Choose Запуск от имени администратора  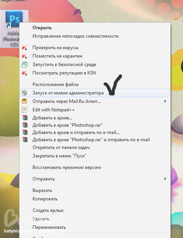(95, 93)
